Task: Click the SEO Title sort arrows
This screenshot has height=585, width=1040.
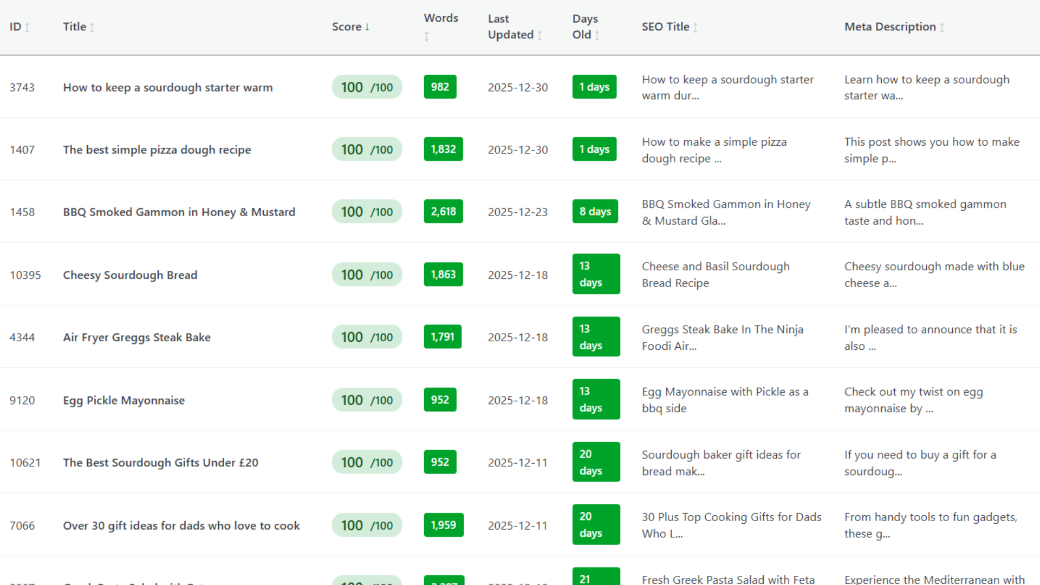Action: tap(695, 28)
